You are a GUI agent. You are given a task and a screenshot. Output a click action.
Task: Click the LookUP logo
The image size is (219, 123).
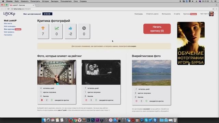click(x=9, y=14)
